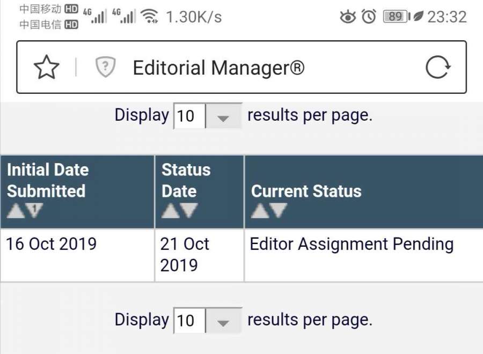Reload the Editorial Manager page
Viewport: 483px width, 354px height.
pos(438,68)
